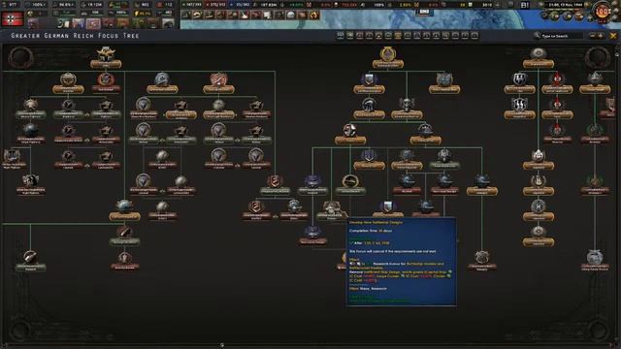Toggle the first focus filter icon in the filter row
Viewport: 621px width, 349px height.
click(341, 36)
